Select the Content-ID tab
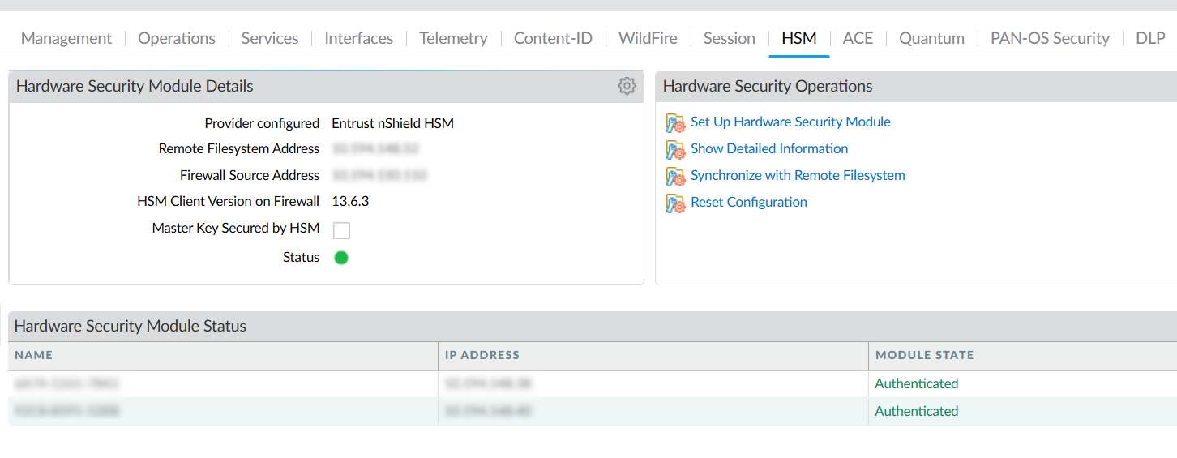This screenshot has height=458, width=1177. click(x=553, y=38)
